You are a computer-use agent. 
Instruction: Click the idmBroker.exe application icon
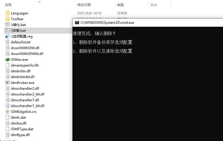tap(7, 83)
